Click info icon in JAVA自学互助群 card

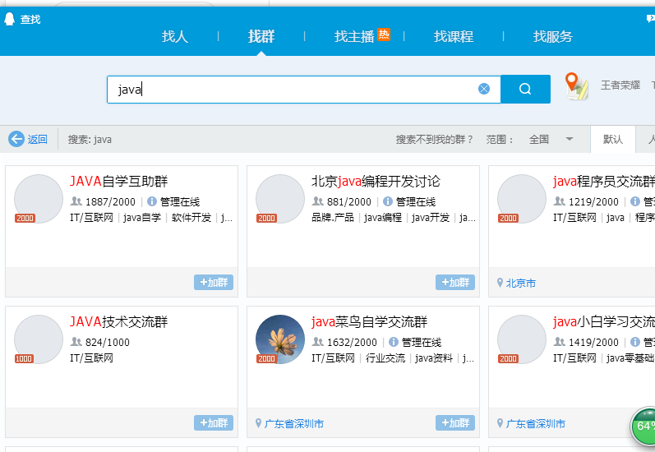click(151, 201)
